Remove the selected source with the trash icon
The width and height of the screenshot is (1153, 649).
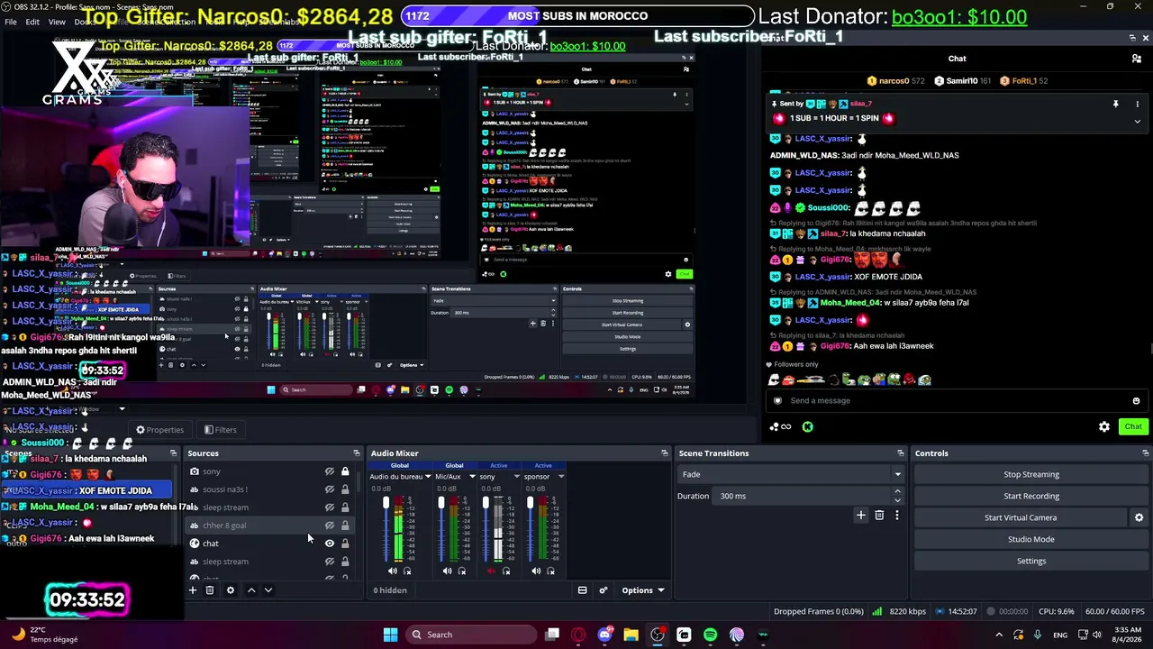point(210,590)
